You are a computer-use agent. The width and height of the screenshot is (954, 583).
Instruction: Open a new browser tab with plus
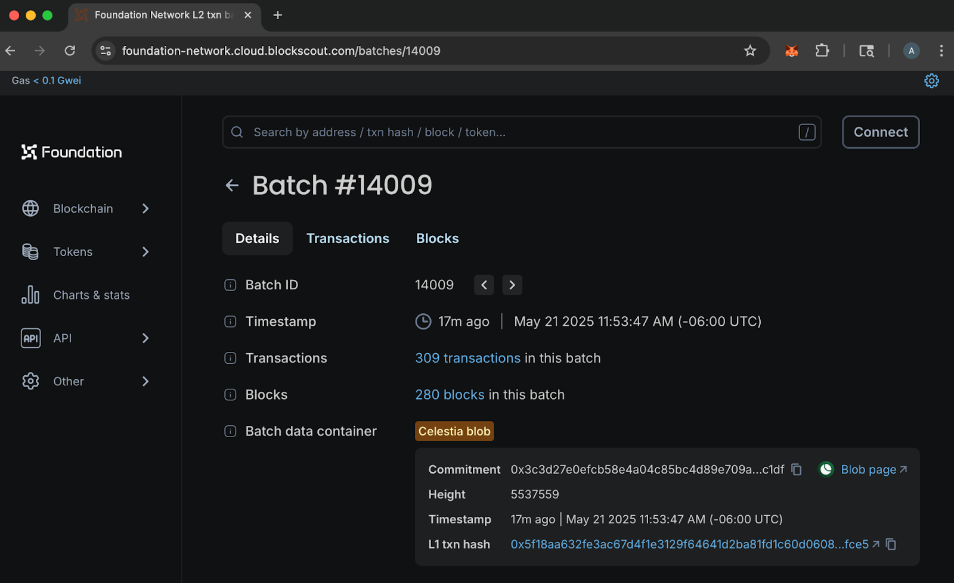click(x=277, y=15)
